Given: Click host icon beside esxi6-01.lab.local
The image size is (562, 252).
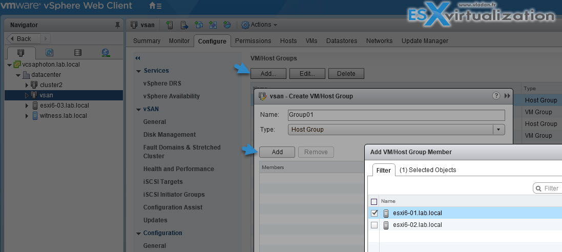Looking at the screenshot, I should 386,213.
